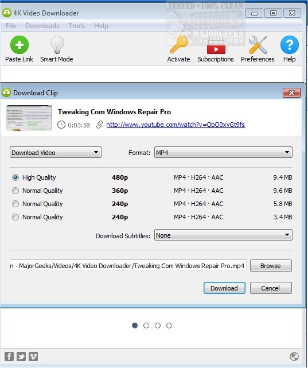Open Preferences tools icon
Screen dimensions: 308x368
point(258,45)
